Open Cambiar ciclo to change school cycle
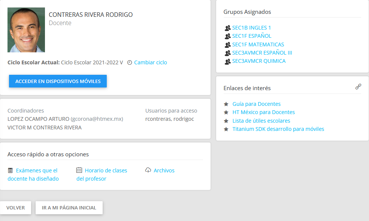Viewport: 369px width, 221px height. pos(151,62)
